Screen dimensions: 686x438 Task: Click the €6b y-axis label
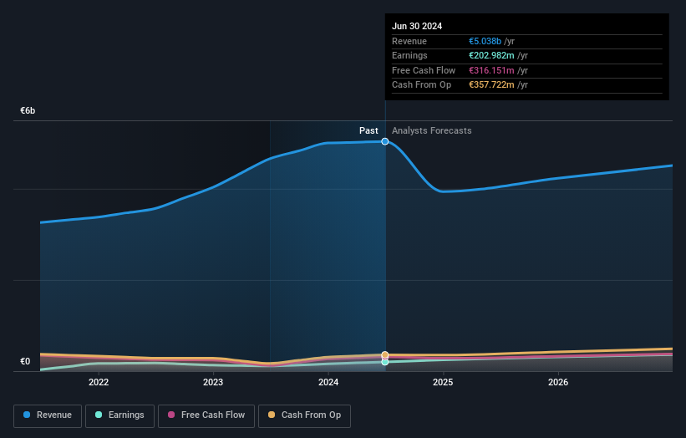coord(28,110)
